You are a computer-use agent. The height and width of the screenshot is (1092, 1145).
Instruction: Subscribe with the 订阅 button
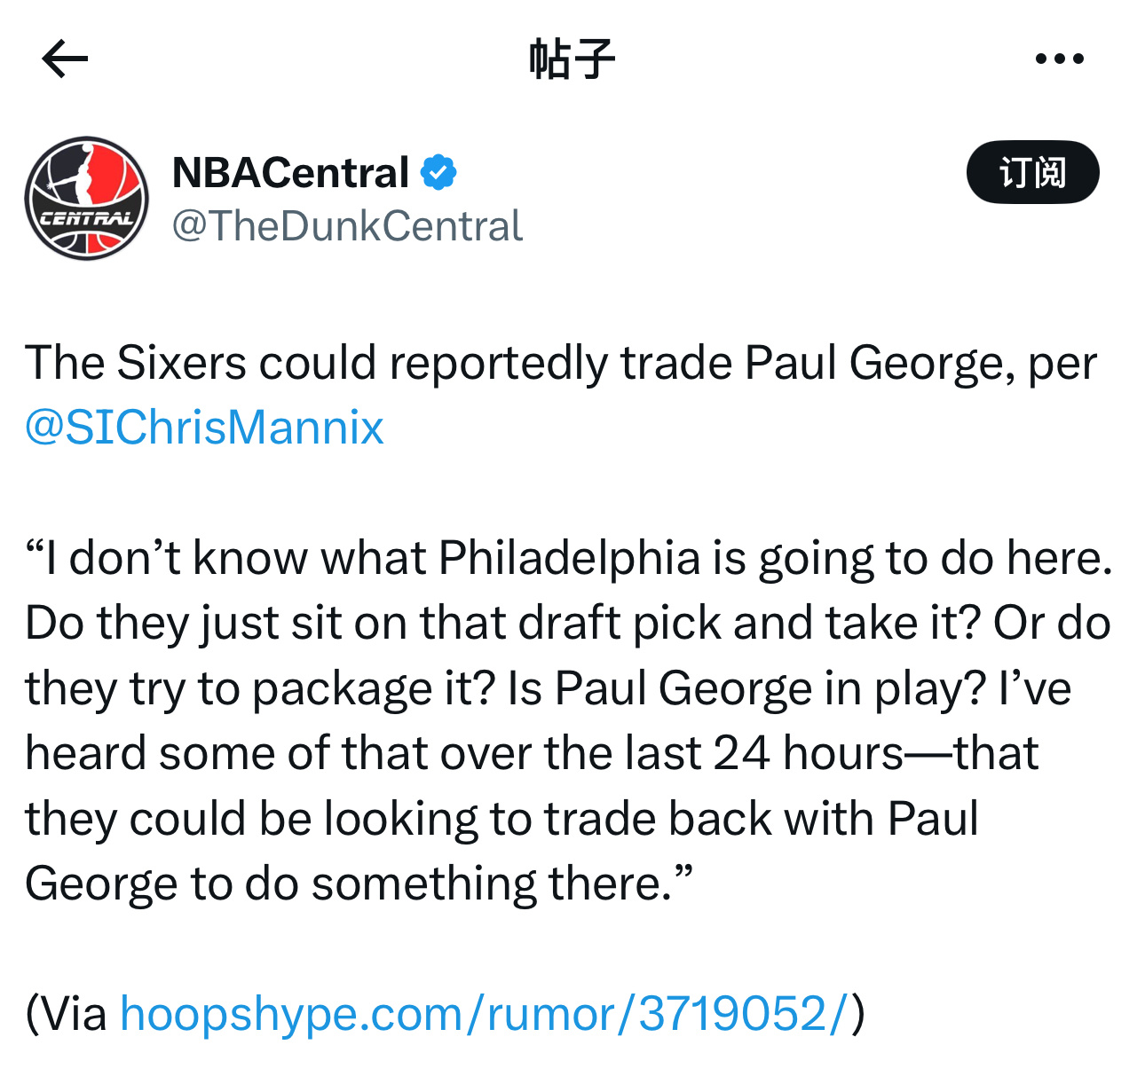click(x=1032, y=172)
